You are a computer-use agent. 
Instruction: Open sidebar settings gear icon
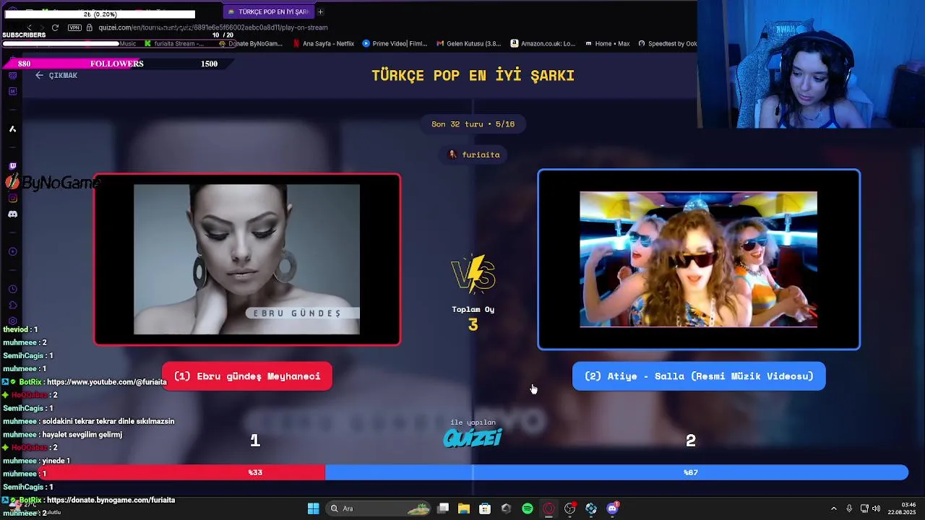coord(12,321)
